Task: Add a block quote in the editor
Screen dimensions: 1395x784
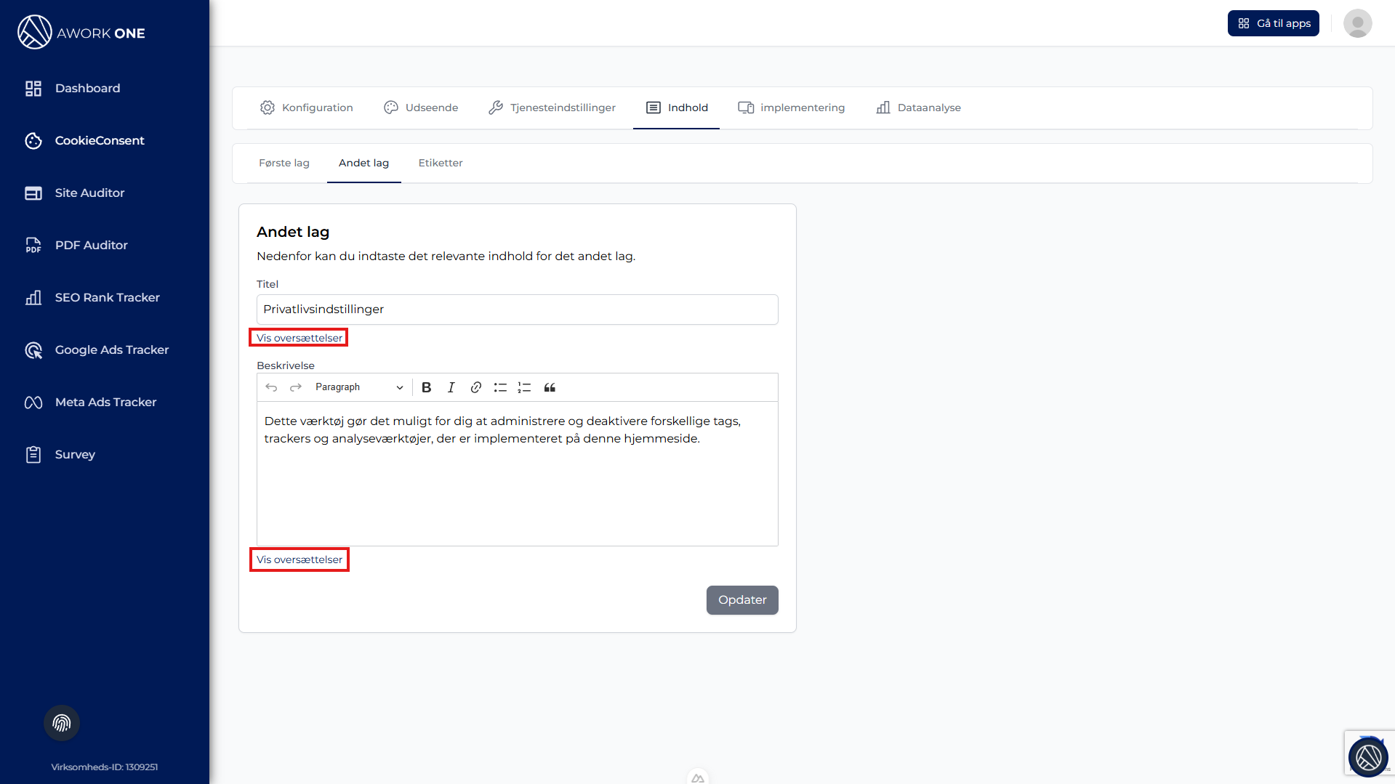Action: click(550, 387)
